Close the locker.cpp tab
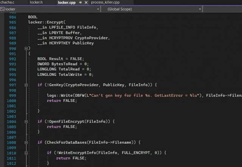The image size is (242, 167). (86, 3)
